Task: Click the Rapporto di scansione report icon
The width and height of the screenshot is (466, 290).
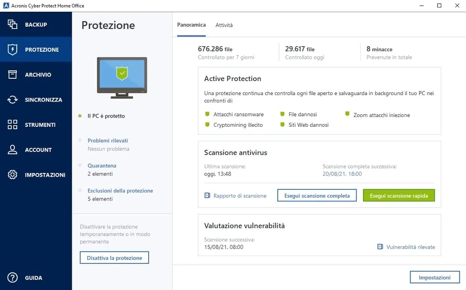Action: pos(207,195)
